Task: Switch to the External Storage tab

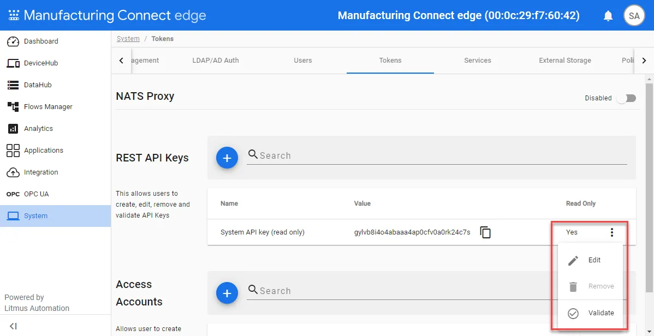Action: click(x=564, y=61)
